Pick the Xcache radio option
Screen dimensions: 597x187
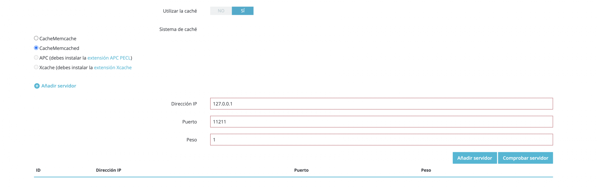click(36, 67)
